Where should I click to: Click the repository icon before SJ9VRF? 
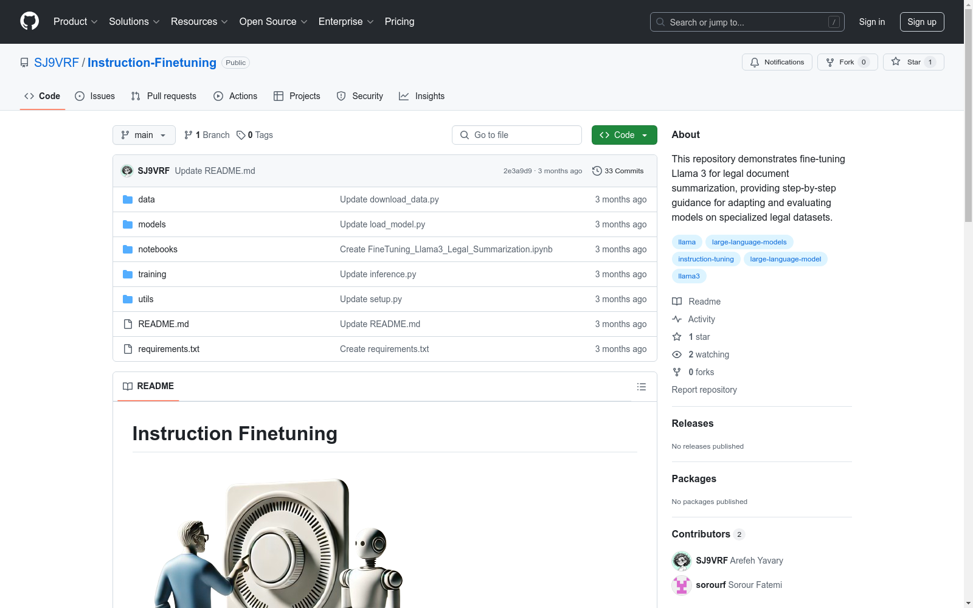(x=24, y=63)
